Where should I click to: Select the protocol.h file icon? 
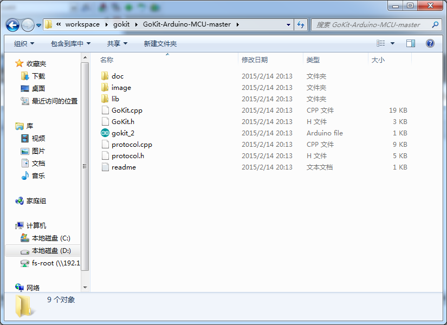pos(105,155)
